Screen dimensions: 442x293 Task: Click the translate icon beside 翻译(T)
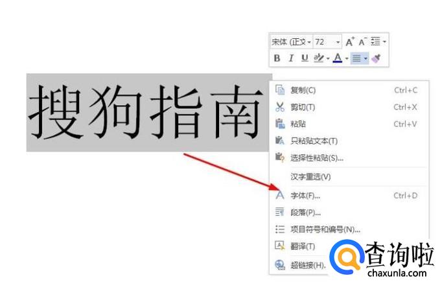pyautogui.click(x=279, y=246)
